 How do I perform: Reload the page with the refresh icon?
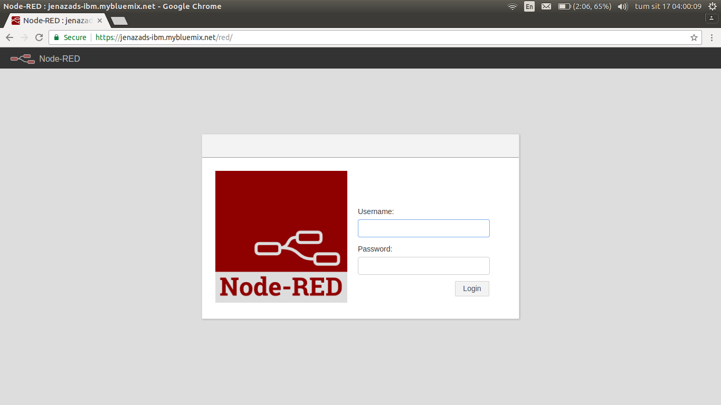(39, 37)
